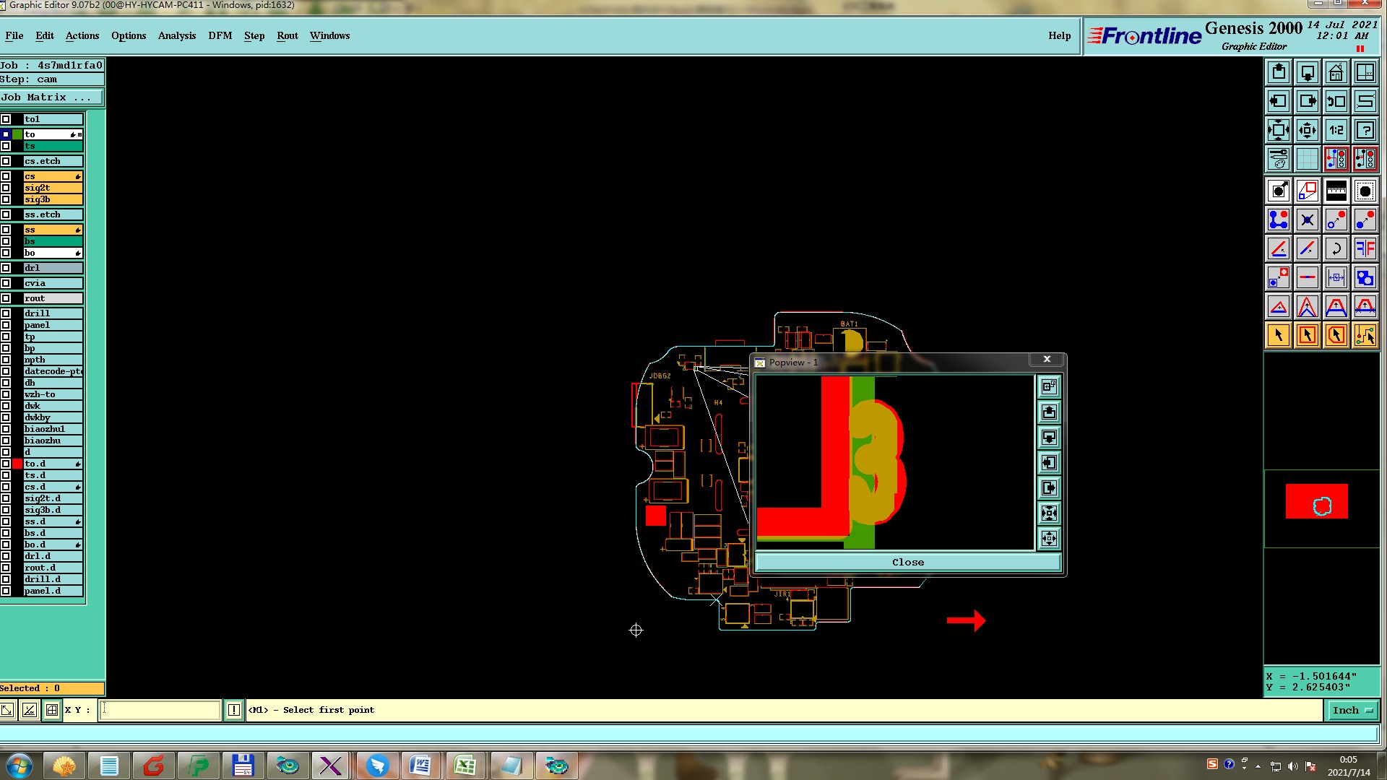Open the Actions menu
Viewport: 1387px width, 780px height.
(82, 35)
